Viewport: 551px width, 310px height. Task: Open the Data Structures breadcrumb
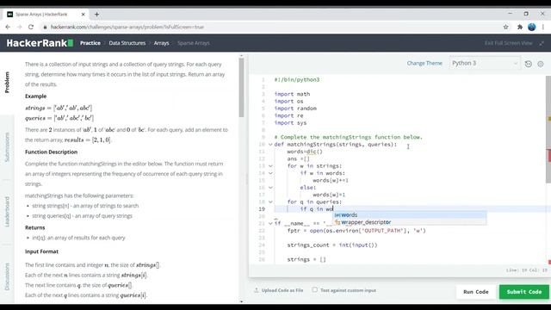[127, 43]
